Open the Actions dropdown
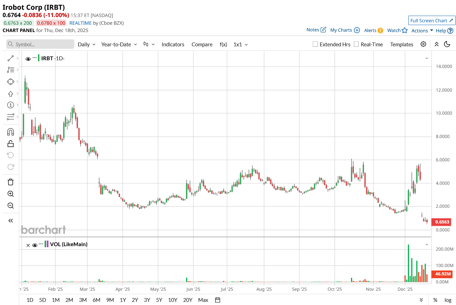456x305 pixels. coord(422,31)
